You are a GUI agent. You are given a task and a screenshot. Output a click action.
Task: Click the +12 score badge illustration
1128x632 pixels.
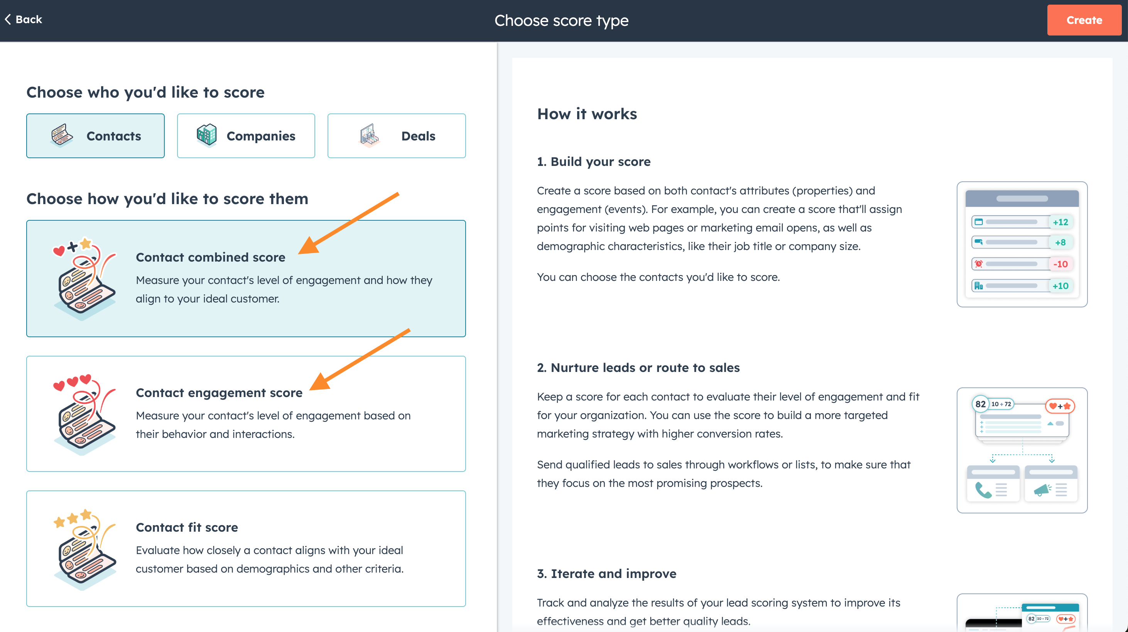[x=1061, y=222]
